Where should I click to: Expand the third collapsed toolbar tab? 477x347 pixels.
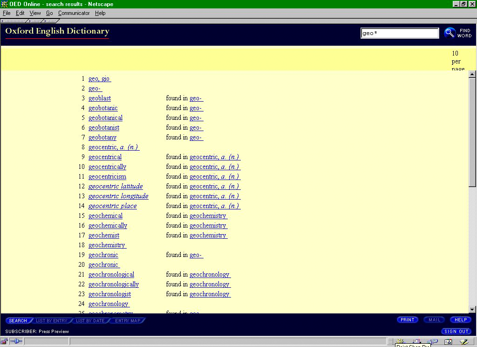click(50, 21)
